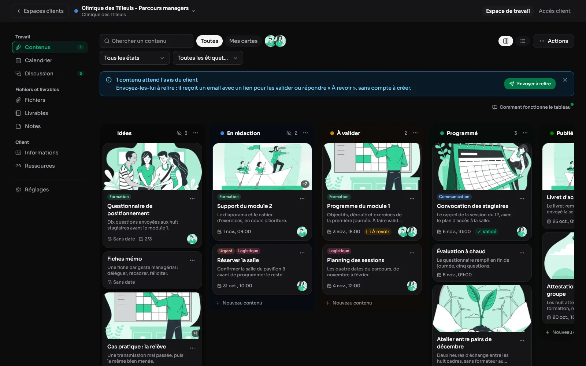The width and height of the screenshot is (586, 366).
Task: Click the À revoir status on Programme card
Action: click(x=378, y=232)
